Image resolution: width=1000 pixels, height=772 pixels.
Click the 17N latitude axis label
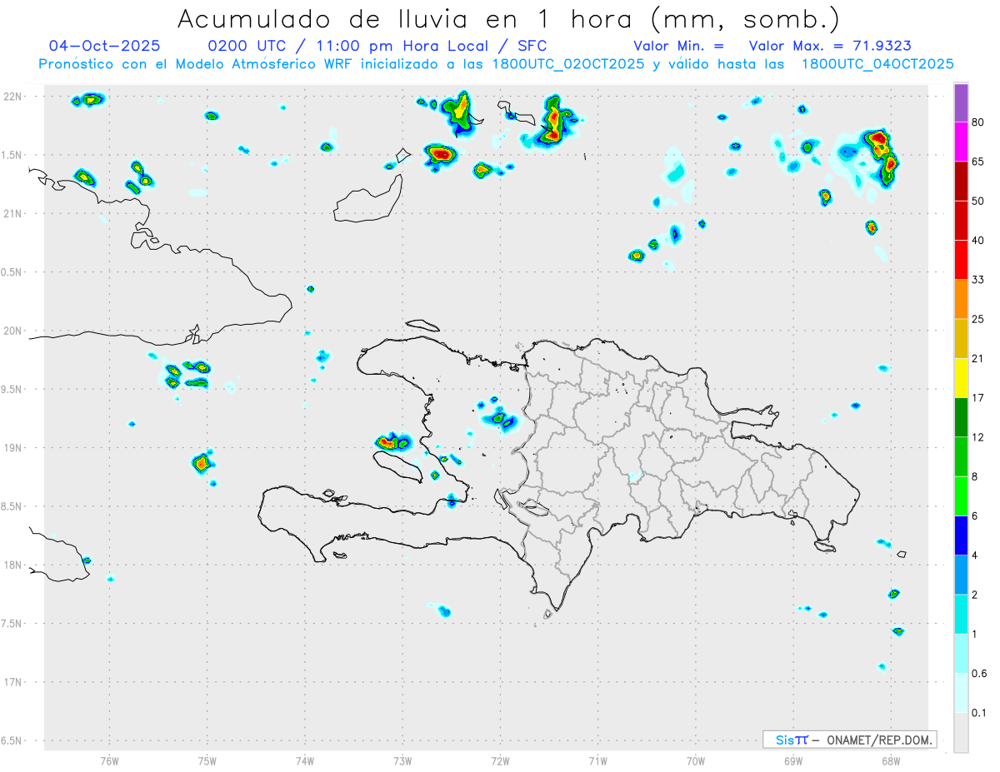pyautogui.click(x=13, y=682)
